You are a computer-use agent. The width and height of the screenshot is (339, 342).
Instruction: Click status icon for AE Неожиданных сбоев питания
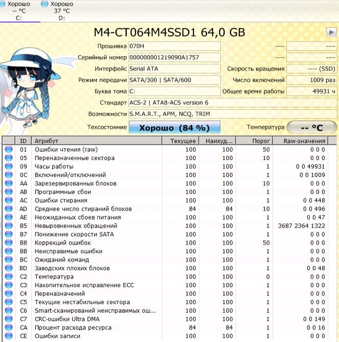click(x=9, y=217)
